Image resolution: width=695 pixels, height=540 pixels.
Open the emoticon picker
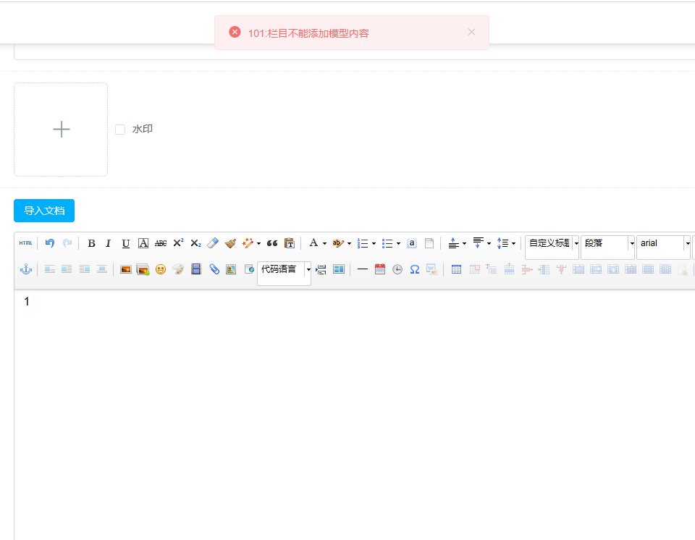click(161, 269)
